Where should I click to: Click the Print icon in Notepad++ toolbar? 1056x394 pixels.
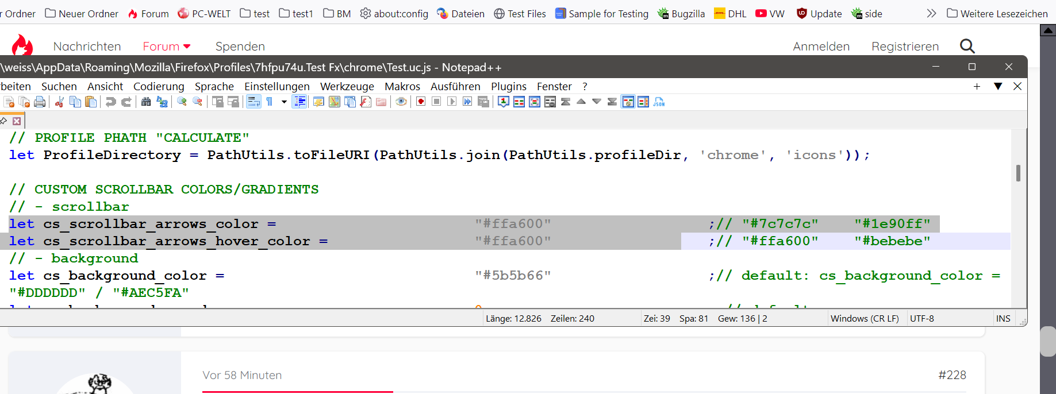tap(40, 102)
